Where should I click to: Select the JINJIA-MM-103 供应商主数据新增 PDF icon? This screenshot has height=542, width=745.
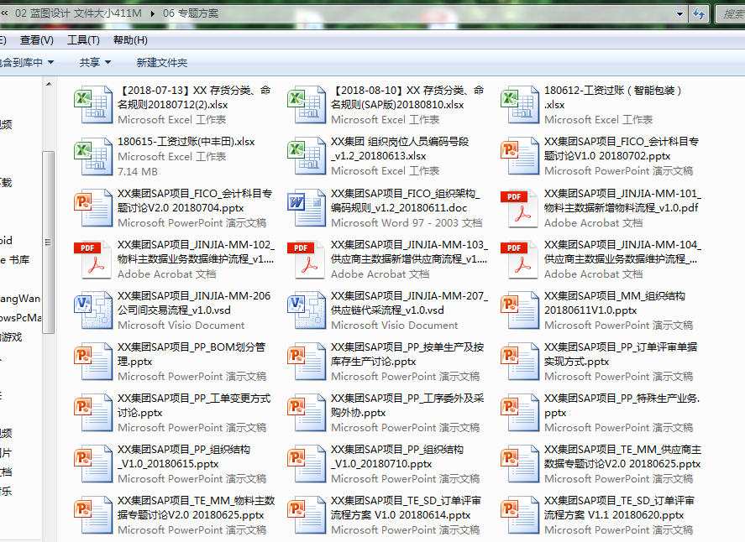click(306, 259)
